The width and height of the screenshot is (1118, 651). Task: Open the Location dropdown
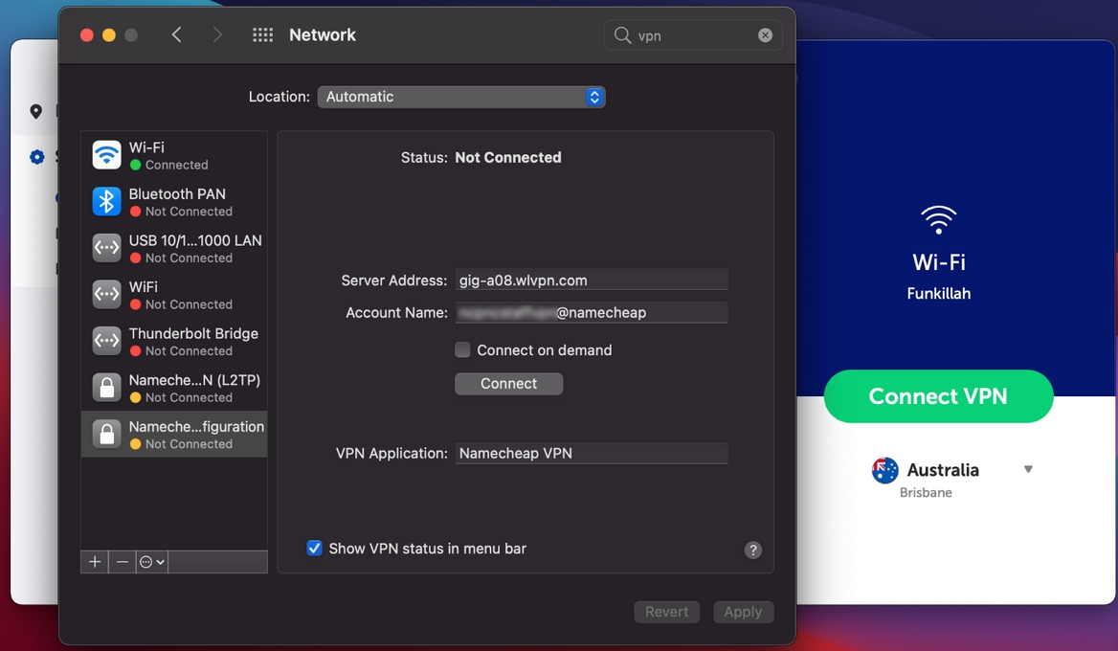(x=461, y=97)
